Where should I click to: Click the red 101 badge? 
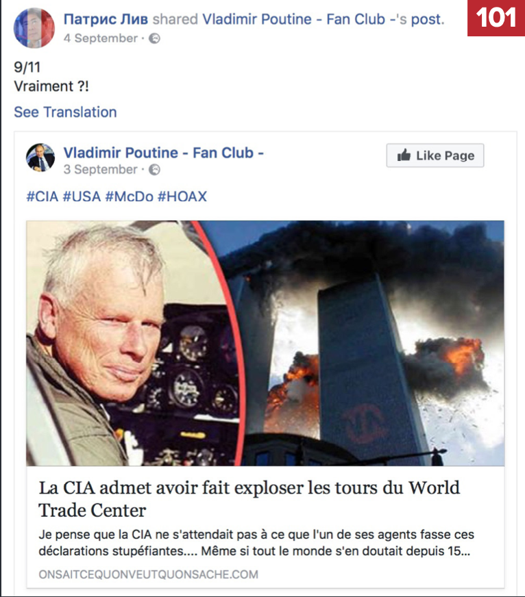(496, 18)
